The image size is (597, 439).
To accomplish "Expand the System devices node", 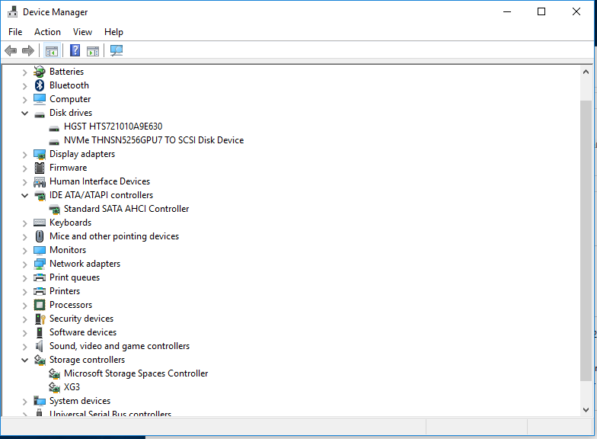I will tap(24, 402).
